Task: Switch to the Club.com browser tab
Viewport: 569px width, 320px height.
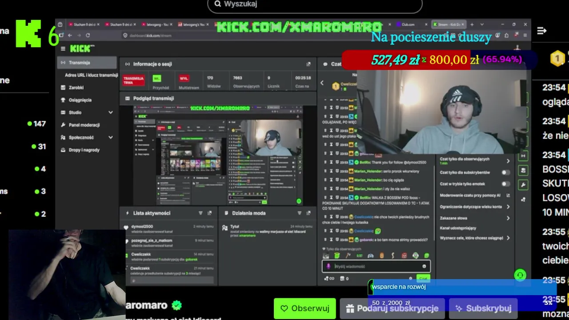Action: click(x=411, y=24)
